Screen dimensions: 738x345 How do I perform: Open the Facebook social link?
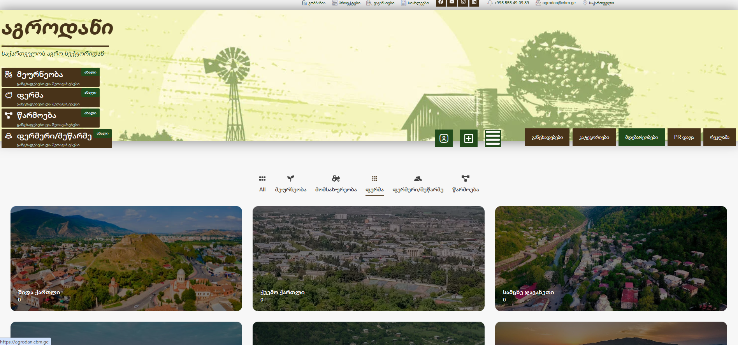pyautogui.click(x=441, y=2)
